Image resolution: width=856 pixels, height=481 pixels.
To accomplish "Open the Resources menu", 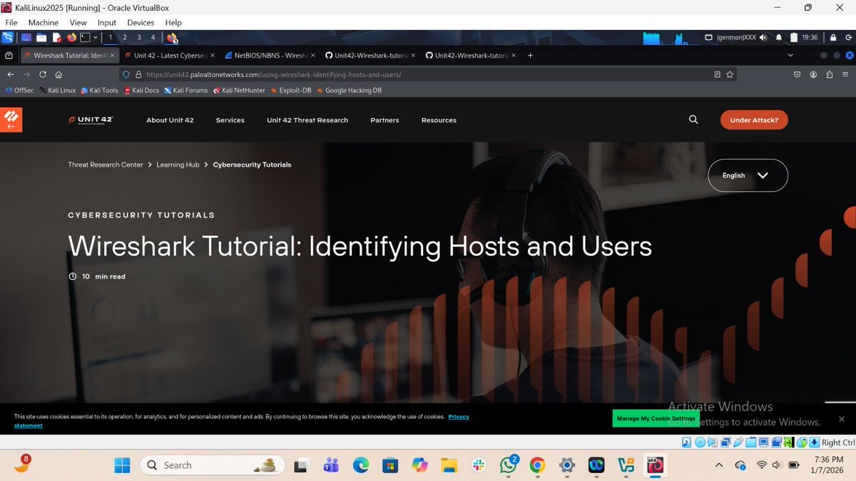I will (439, 120).
